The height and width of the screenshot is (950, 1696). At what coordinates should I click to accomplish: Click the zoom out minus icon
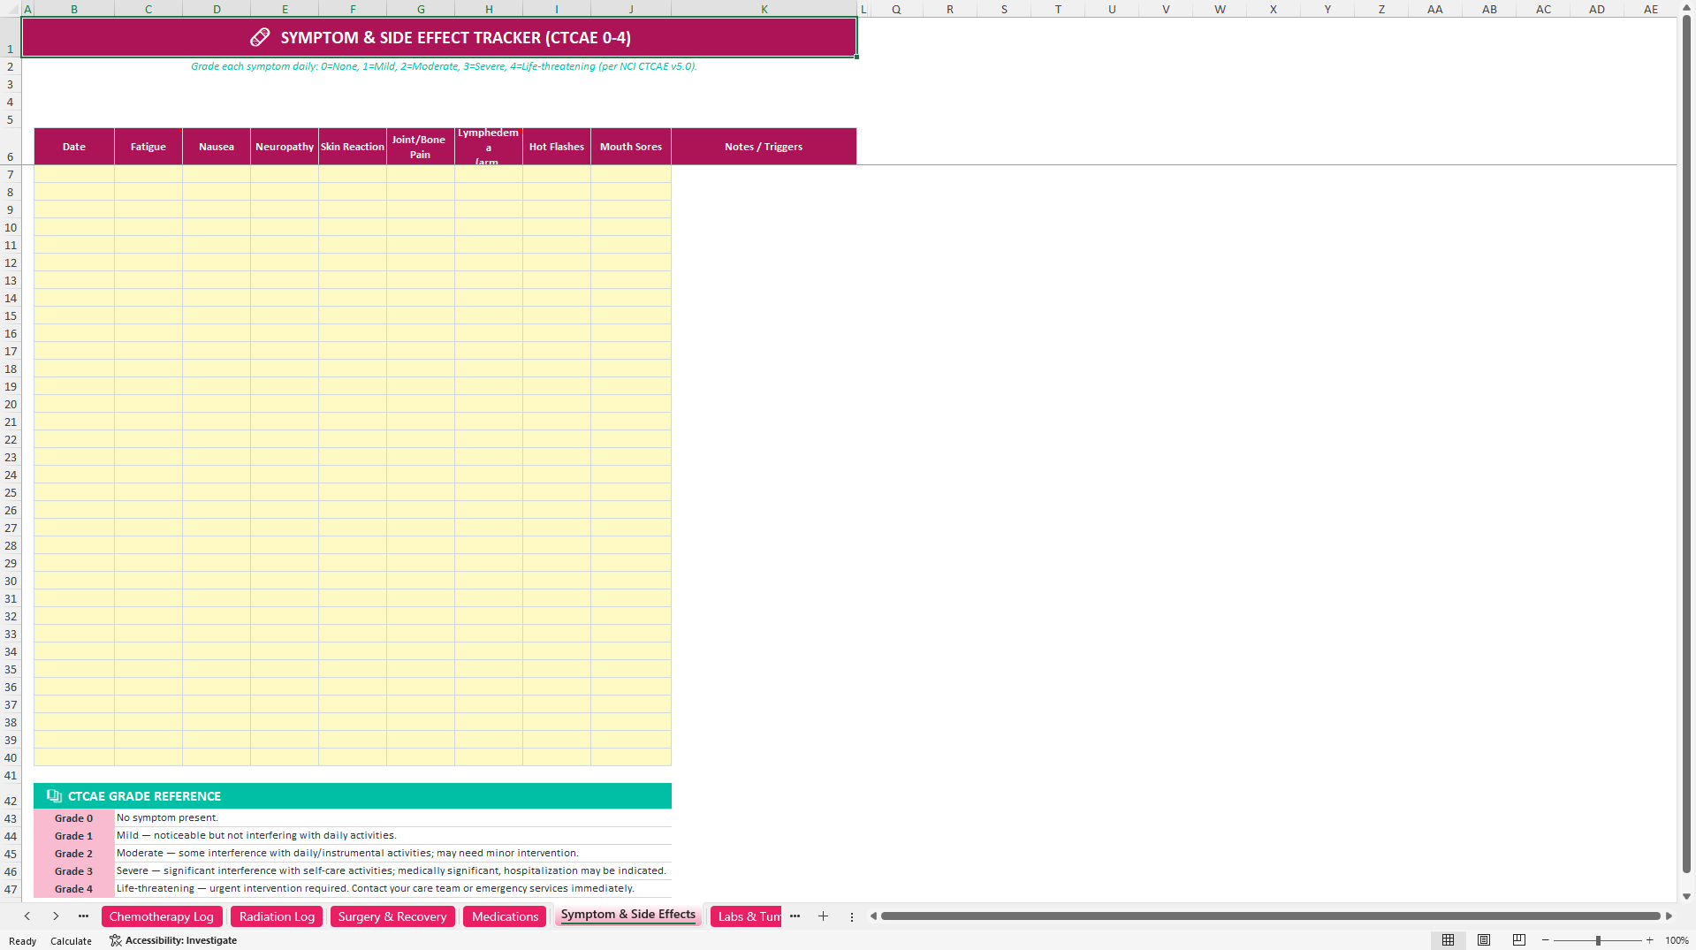[x=1546, y=940]
